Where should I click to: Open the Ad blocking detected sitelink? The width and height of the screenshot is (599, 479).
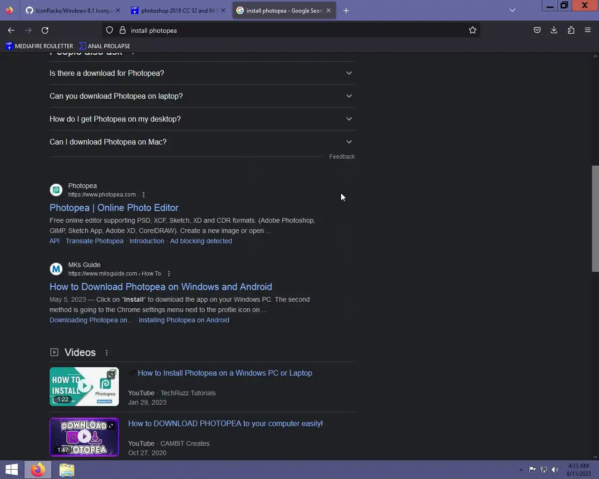pyautogui.click(x=201, y=241)
